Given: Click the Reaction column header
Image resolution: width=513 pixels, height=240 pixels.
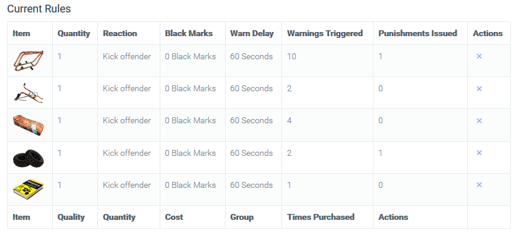Looking at the screenshot, I should pos(120,33).
